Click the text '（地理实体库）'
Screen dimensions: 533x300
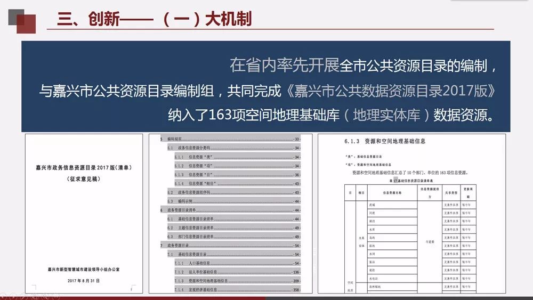(x=386, y=115)
